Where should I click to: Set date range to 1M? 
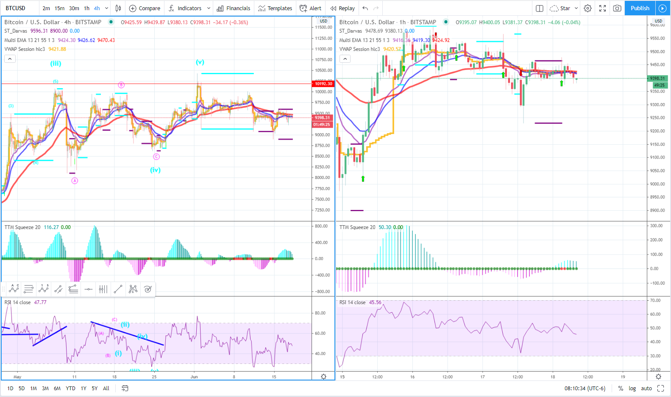point(33,388)
